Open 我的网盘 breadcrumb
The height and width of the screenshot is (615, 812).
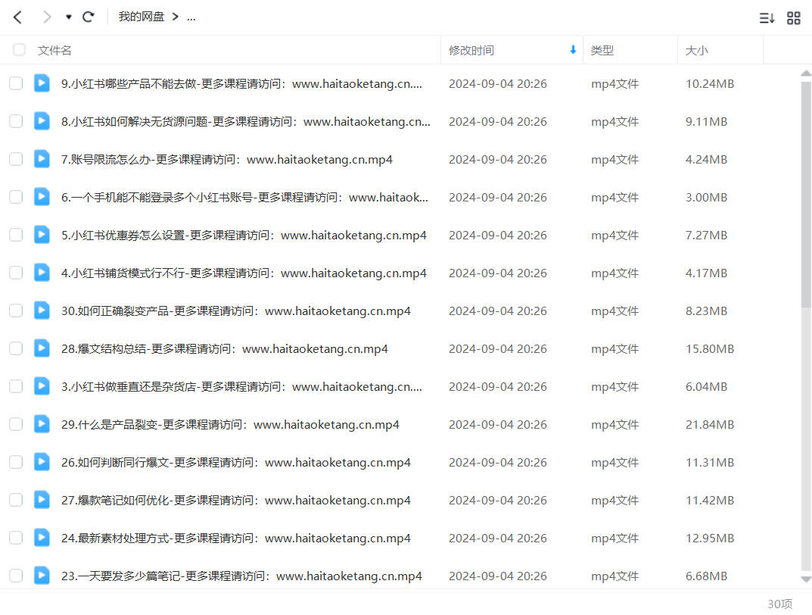pyautogui.click(x=141, y=17)
